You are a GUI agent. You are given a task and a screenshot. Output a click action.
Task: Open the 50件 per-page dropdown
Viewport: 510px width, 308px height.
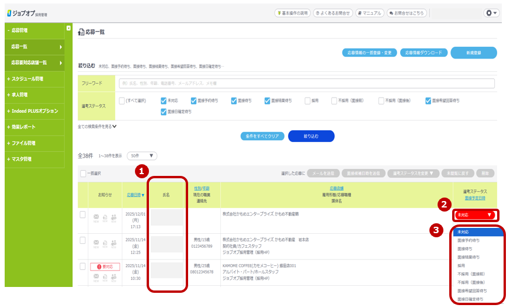coord(142,156)
